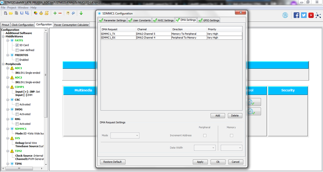
Task: Click the green download arrow icon
Action: point(81,13)
